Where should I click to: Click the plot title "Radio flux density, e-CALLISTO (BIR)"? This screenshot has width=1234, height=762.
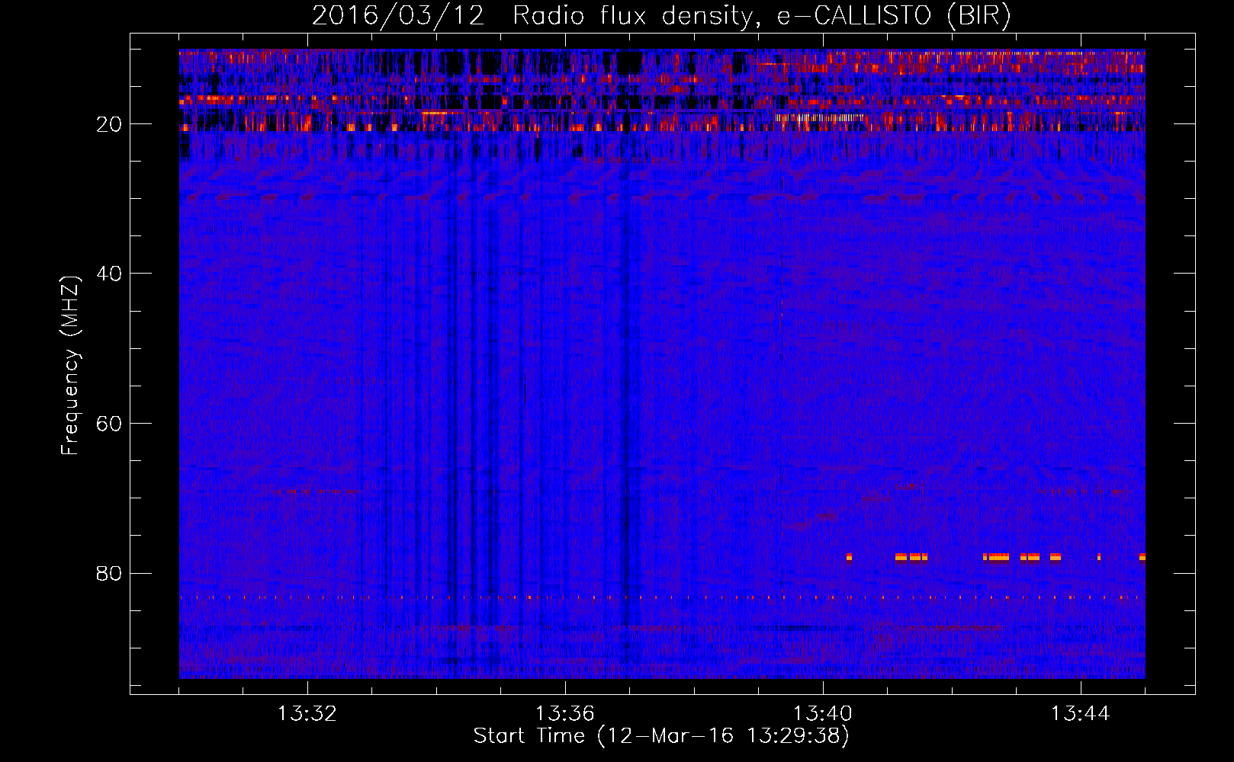[761, 15]
